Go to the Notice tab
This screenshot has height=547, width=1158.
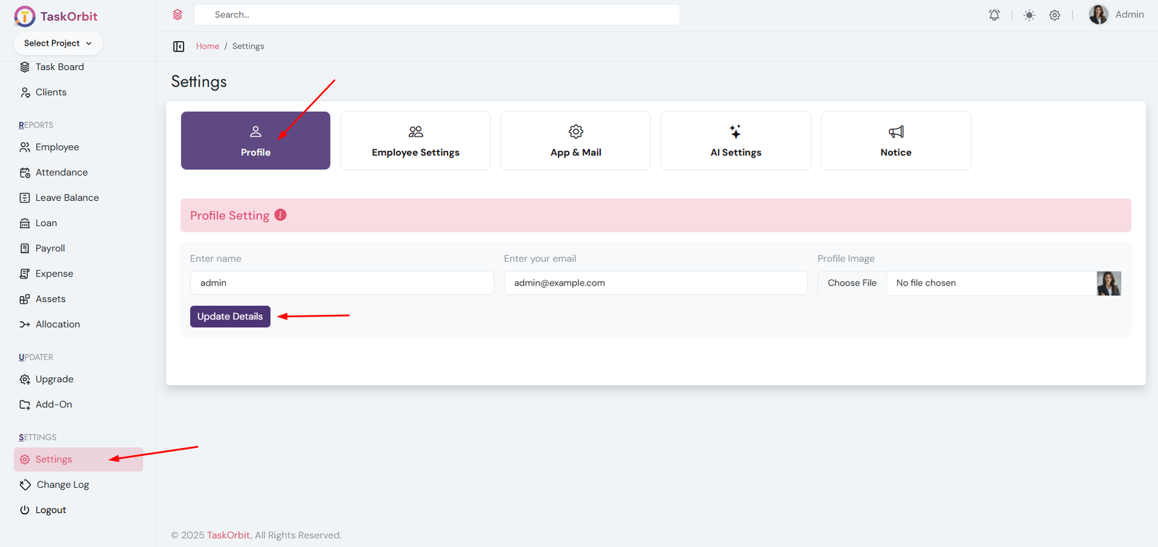pos(895,141)
